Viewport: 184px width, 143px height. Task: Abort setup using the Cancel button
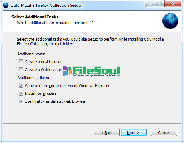pos(164,133)
